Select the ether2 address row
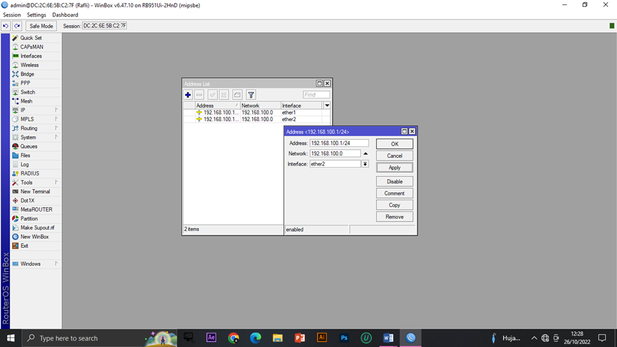 pyautogui.click(x=258, y=119)
